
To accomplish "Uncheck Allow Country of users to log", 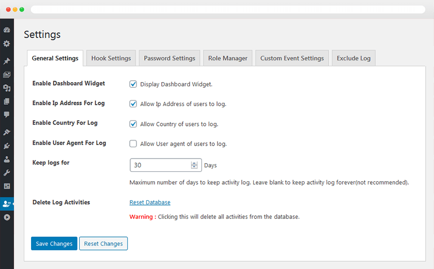I will (133, 124).
